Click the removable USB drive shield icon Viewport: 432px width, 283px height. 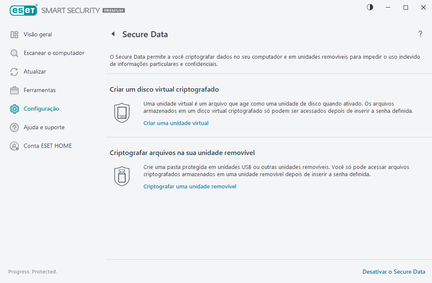pos(122,175)
